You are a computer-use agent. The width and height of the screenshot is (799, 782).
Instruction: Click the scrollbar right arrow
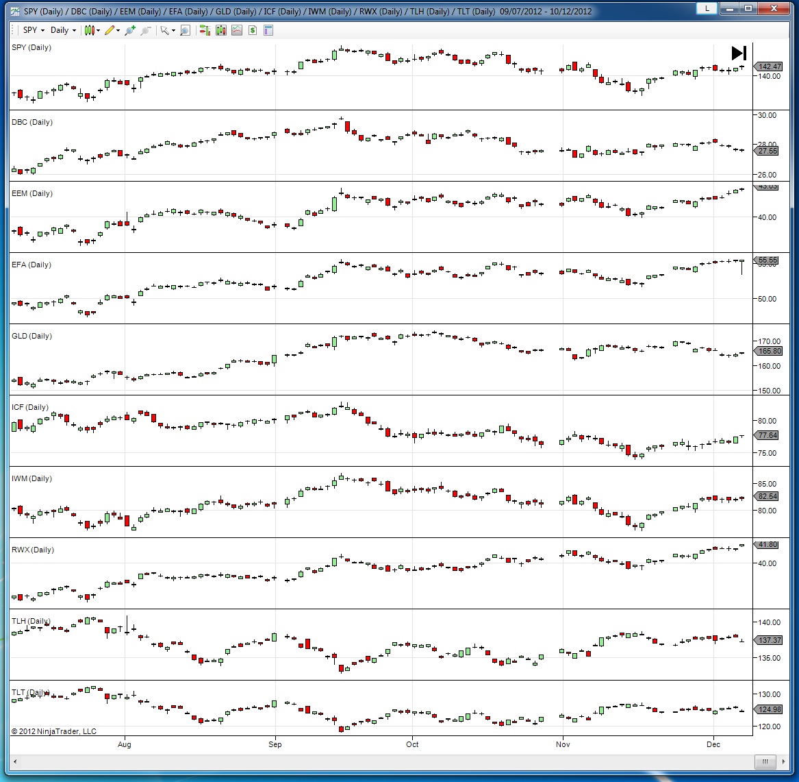(783, 761)
